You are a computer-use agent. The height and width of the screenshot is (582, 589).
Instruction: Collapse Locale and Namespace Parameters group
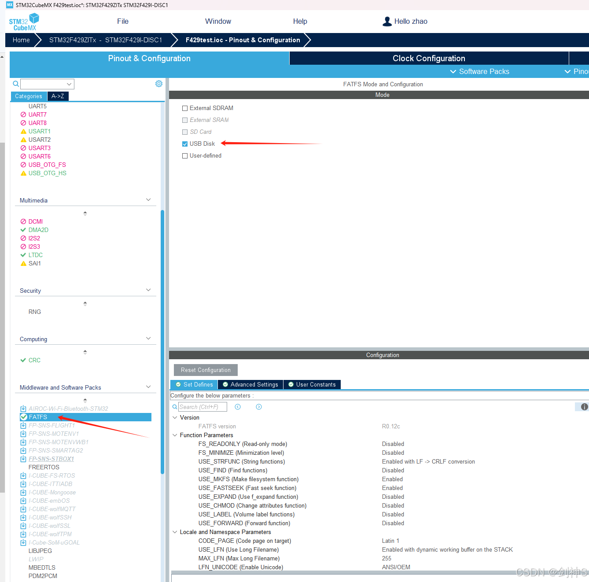175,532
